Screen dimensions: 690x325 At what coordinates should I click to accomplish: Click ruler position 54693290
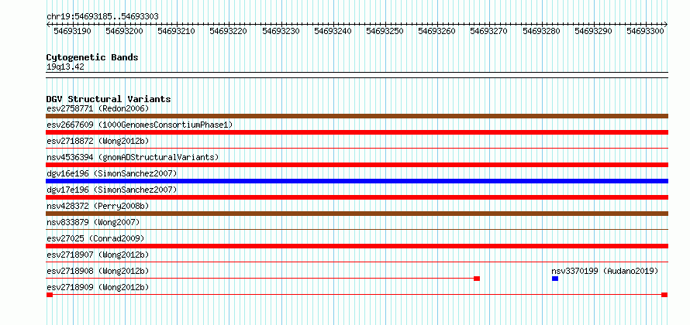(x=593, y=31)
